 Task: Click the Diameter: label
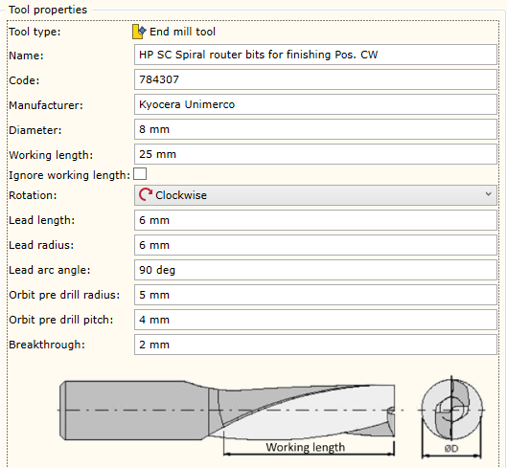tap(35, 130)
